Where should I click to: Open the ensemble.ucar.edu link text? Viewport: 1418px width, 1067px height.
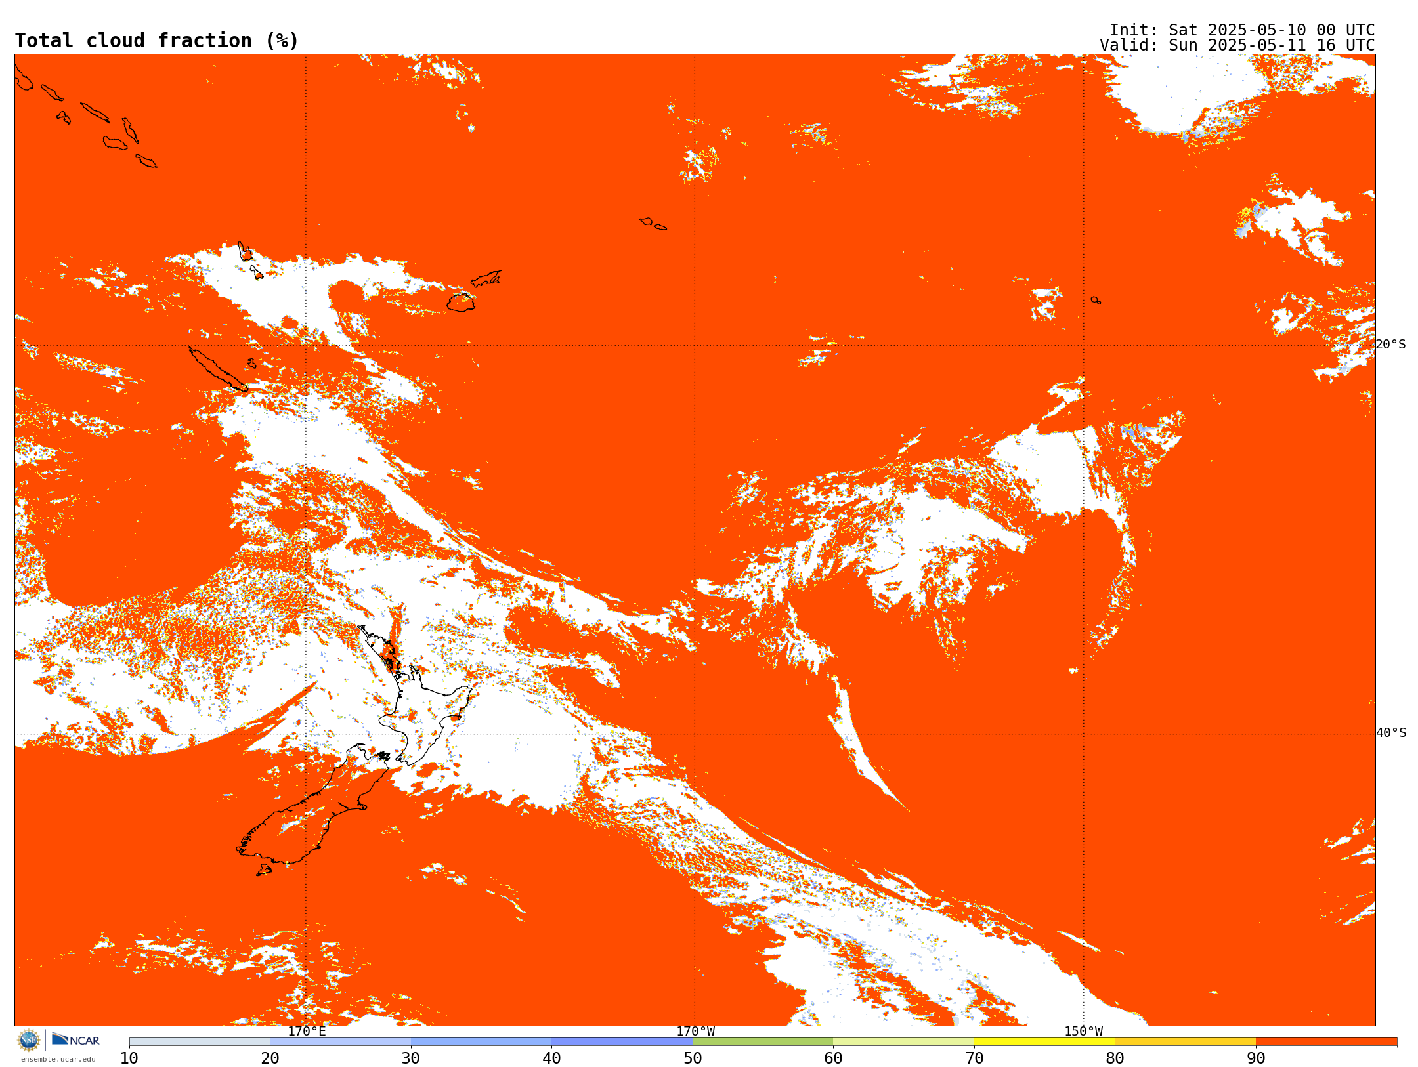tap(58, 1059)
